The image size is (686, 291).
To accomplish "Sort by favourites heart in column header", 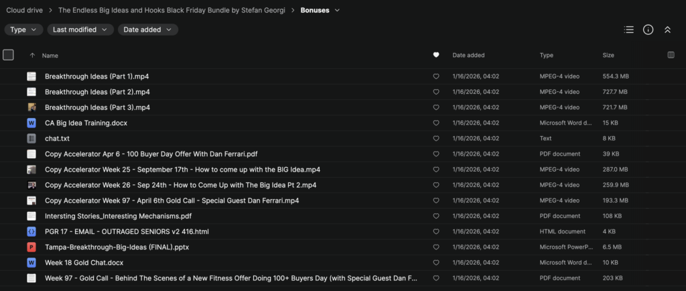I will click(x=435, y=55).
